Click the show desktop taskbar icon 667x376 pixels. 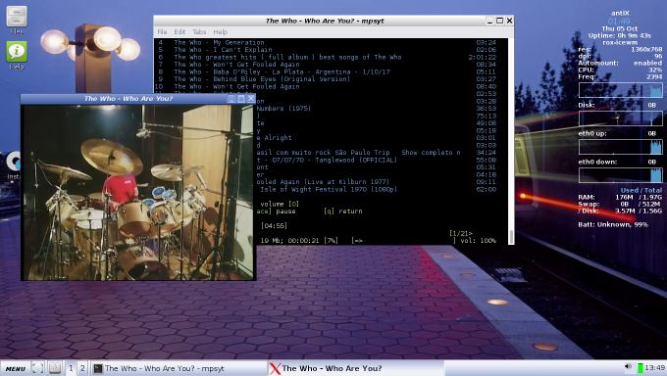[37, 368]
